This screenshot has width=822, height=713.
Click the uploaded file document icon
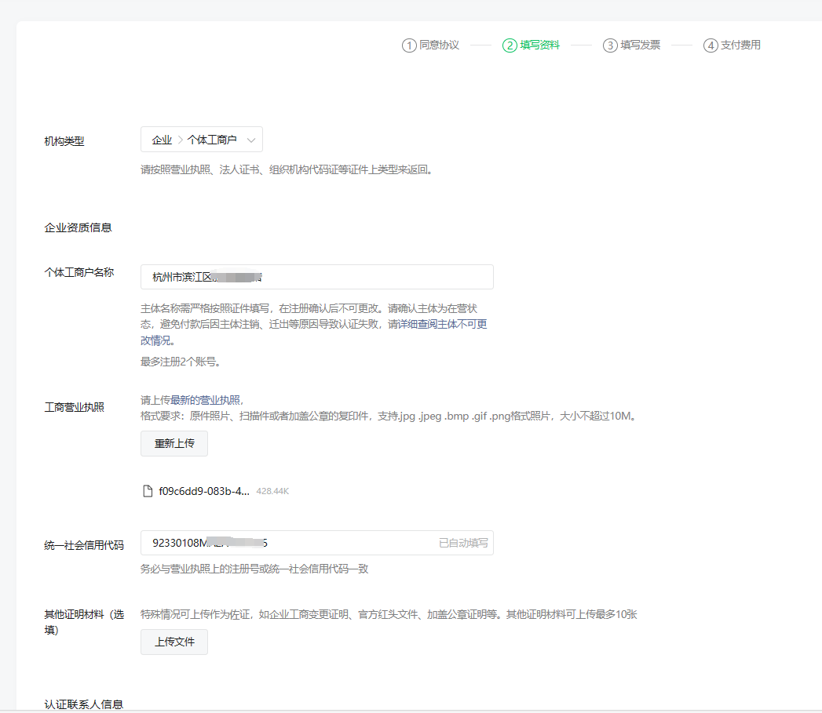click(148, 491)
